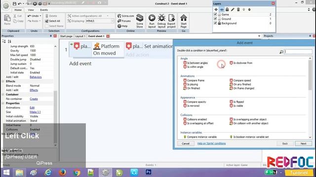Click the Delete icon in Selection group
316x177 pixels.
point(47,16)
